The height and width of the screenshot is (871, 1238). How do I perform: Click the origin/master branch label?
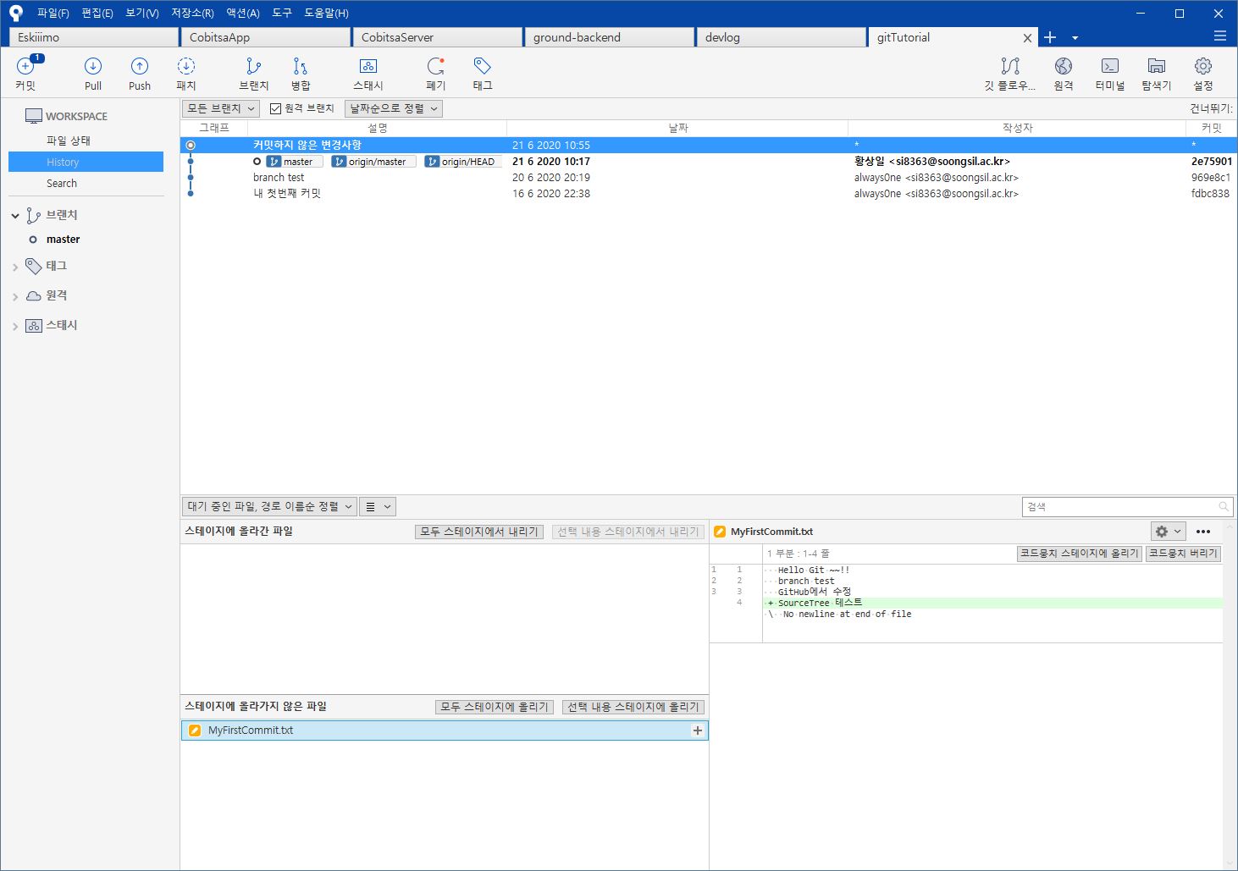pos(373,162)
